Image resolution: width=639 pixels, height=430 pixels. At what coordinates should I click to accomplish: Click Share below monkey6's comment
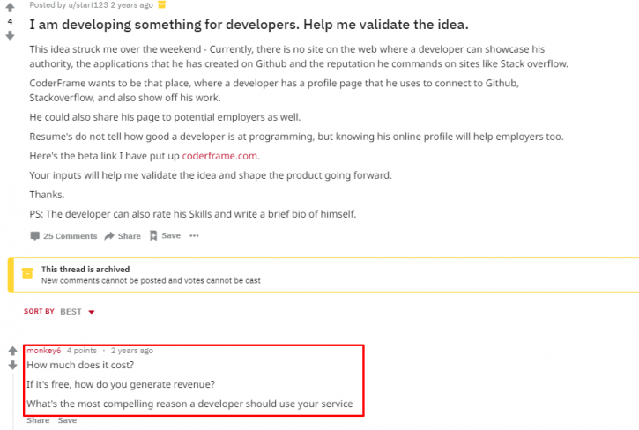[x=38, y=420]
